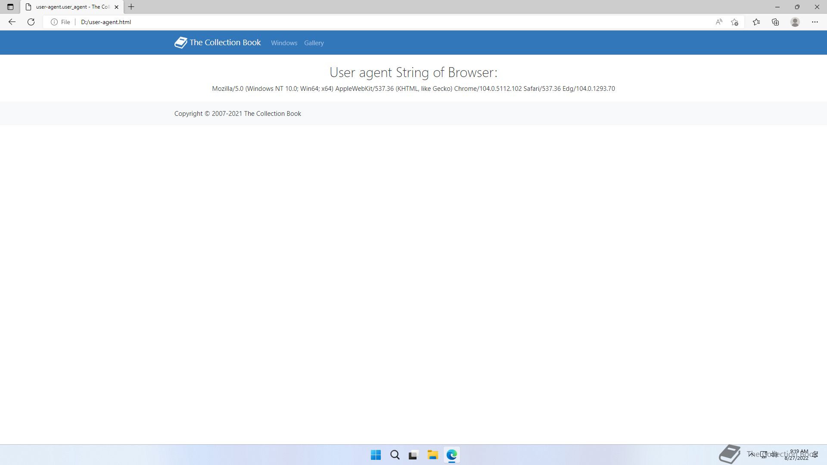Open the tab actions menu icon
This screenshot has width=827, height=465.
pyautogui.click(x=10, y=7)
